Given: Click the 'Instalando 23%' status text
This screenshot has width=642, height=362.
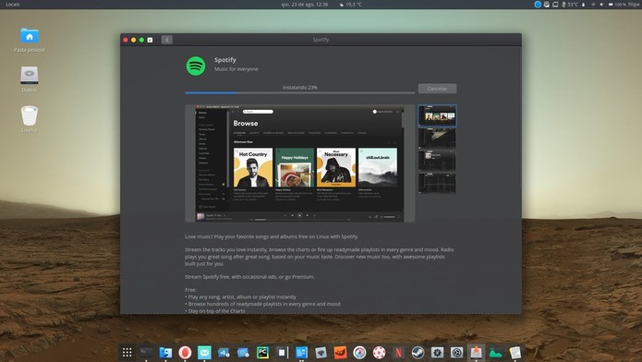Looking at the screenshot, I should (299, 87).
